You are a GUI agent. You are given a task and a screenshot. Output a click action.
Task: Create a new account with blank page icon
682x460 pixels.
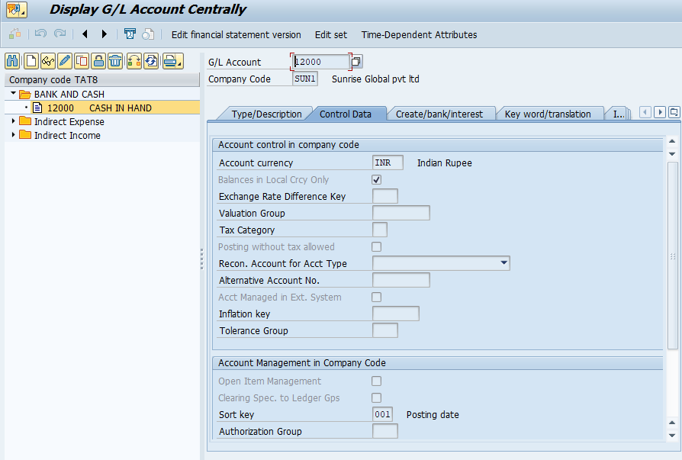pos(31,61)
